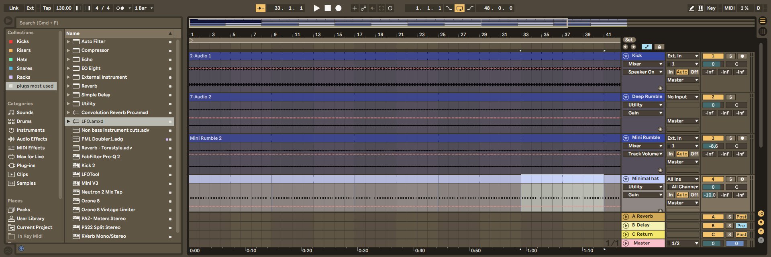
Task: Toggle the Draw Mode pencil icon
Action: 691,8
